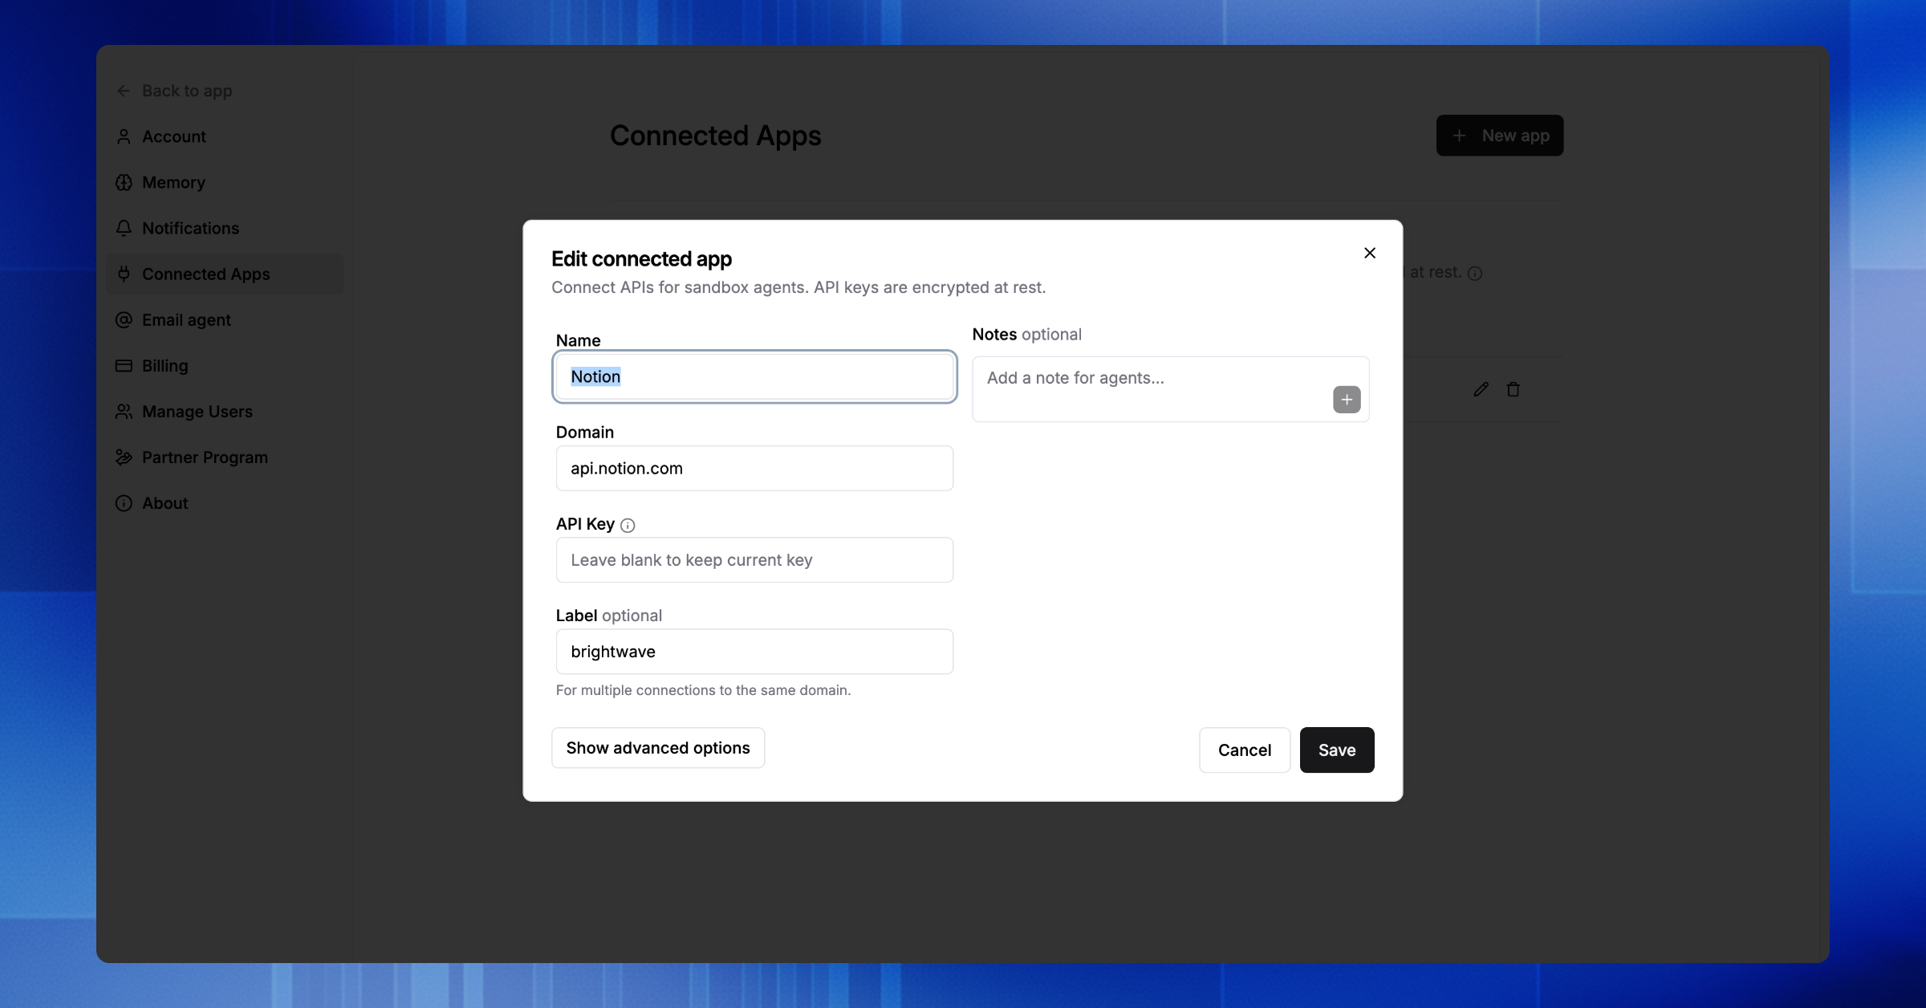Focus the API Key input field
Screen dimensions: 1926x1008
(x=754, y=560)
